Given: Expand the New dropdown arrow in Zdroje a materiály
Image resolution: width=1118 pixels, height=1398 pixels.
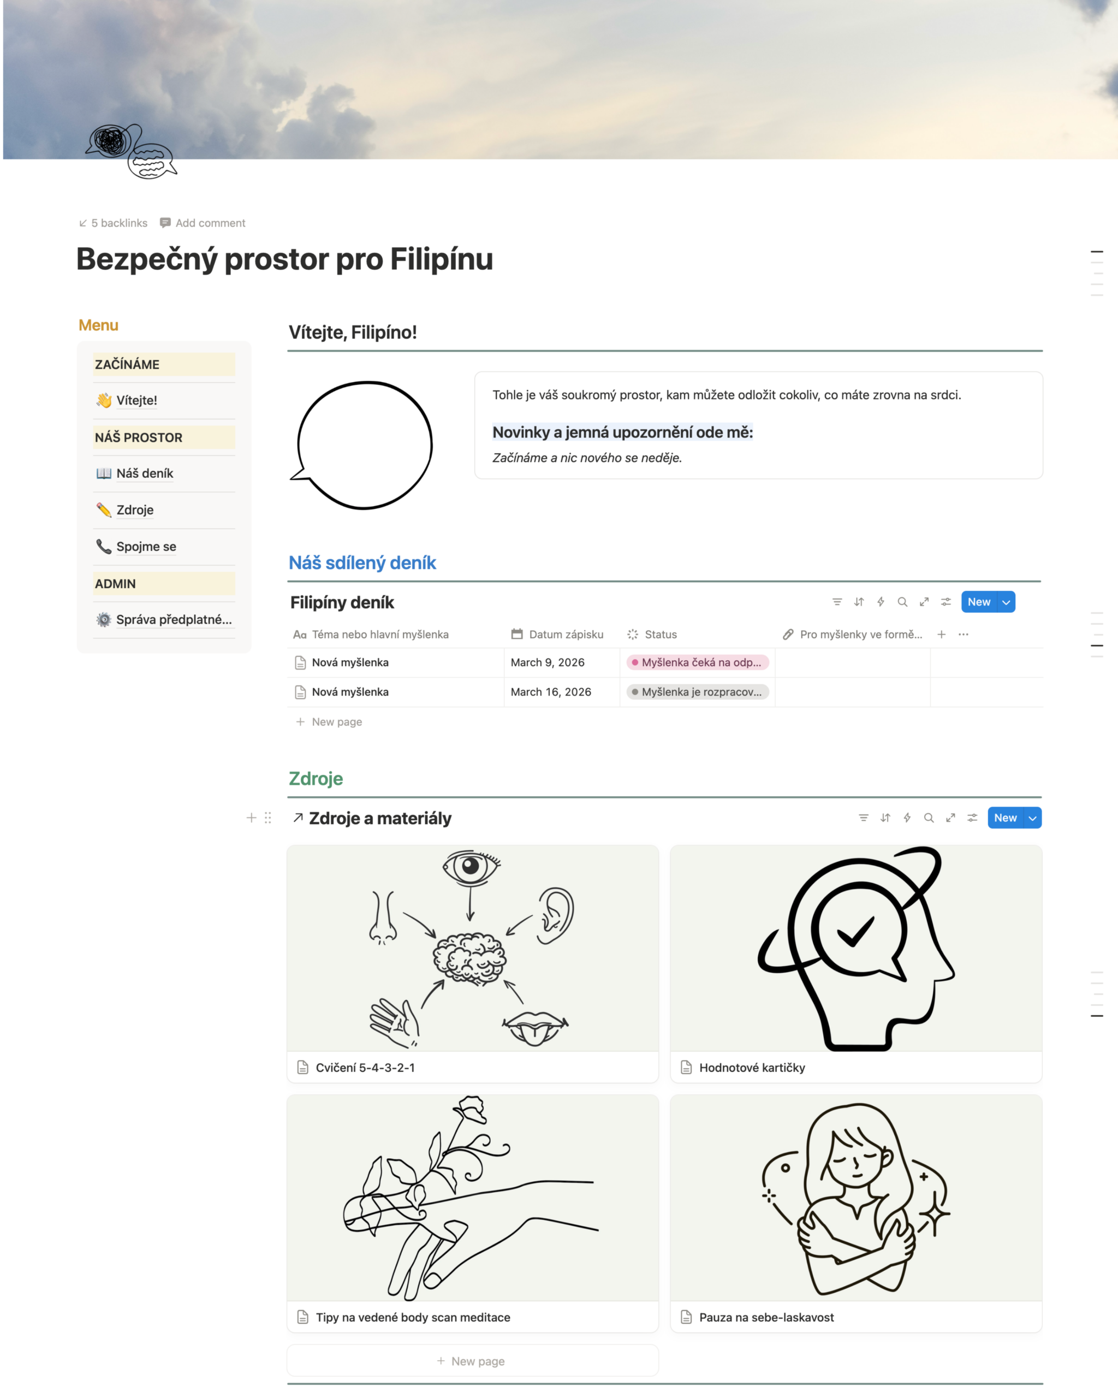Looking at the screenshot, I should (x=1032, y=818).
